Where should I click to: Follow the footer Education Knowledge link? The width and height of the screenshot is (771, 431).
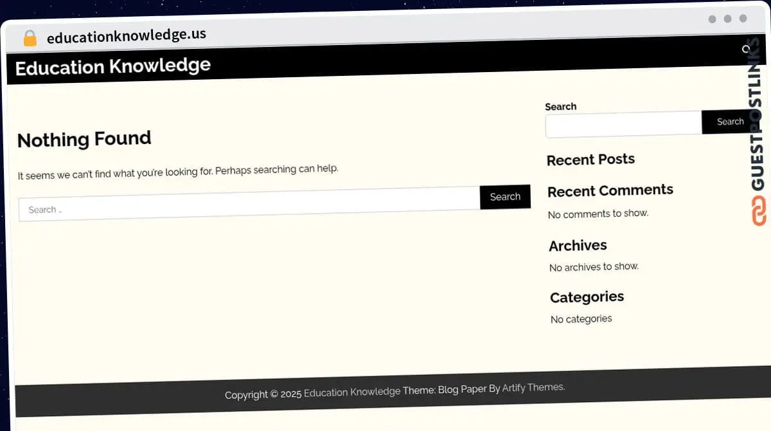tap(351, 392)
